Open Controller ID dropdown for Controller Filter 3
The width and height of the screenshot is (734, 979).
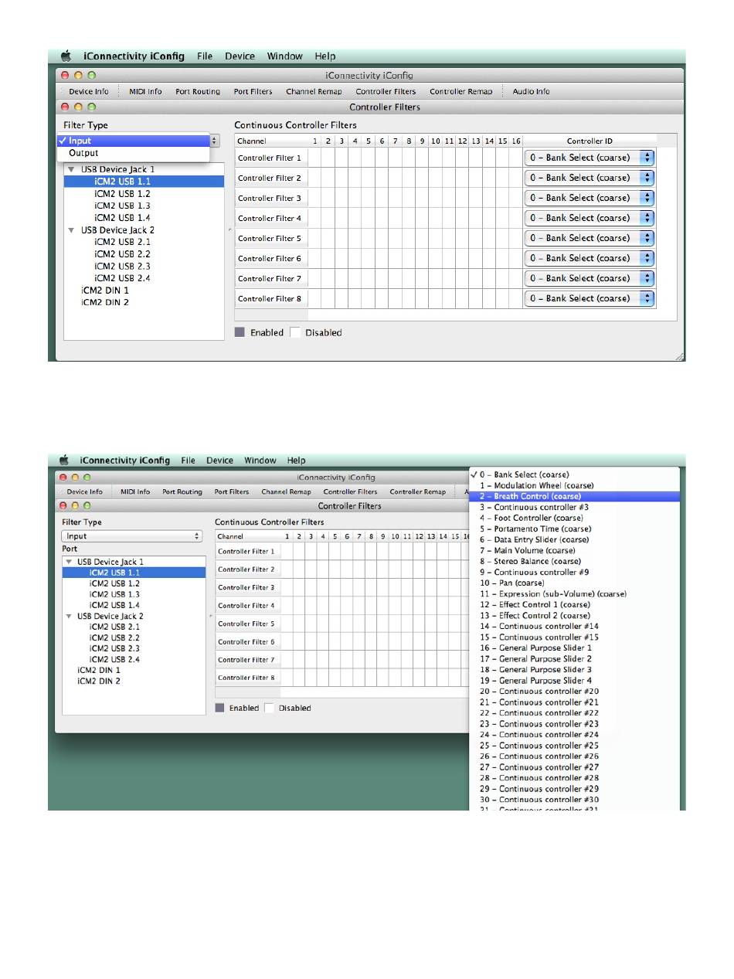(590, 198)
